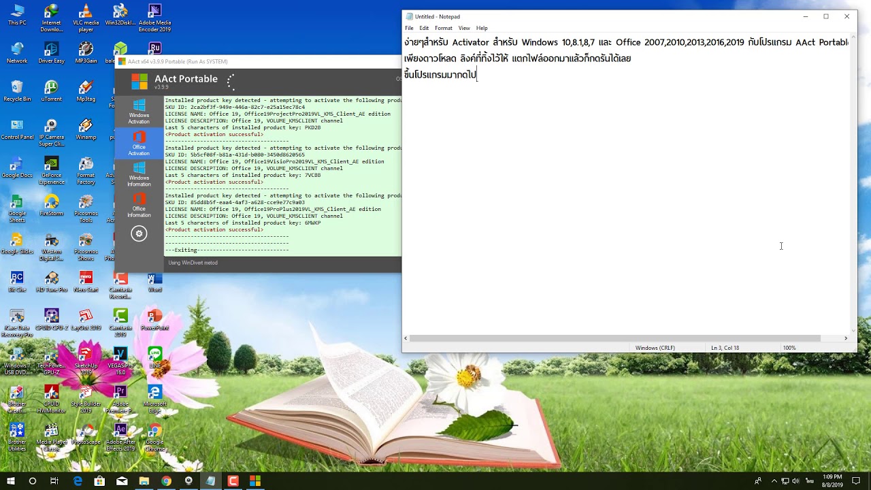Image resolution: width=871 pixels, height=490 pixels.
Task: Open the View menu in Notepad
Action: click(x=464, y=28)
